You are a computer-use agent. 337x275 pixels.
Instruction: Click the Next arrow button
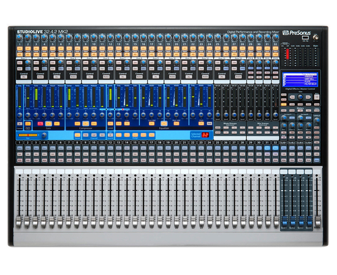308,97
